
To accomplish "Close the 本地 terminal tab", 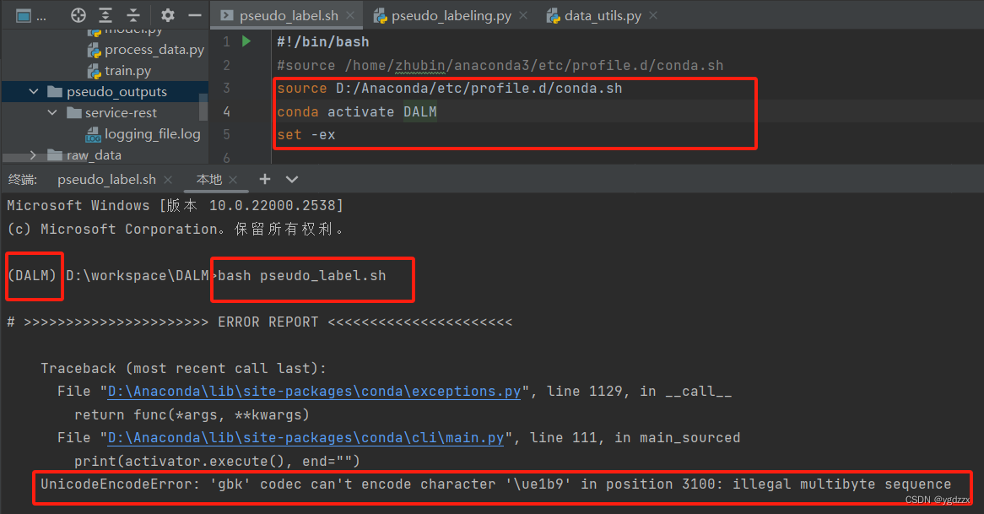I will pyautogui.click(x=233, y=180).
